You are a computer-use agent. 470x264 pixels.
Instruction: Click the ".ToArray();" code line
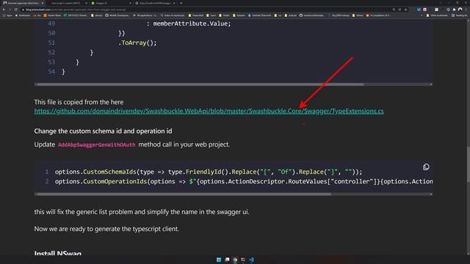tap(137, 43)
